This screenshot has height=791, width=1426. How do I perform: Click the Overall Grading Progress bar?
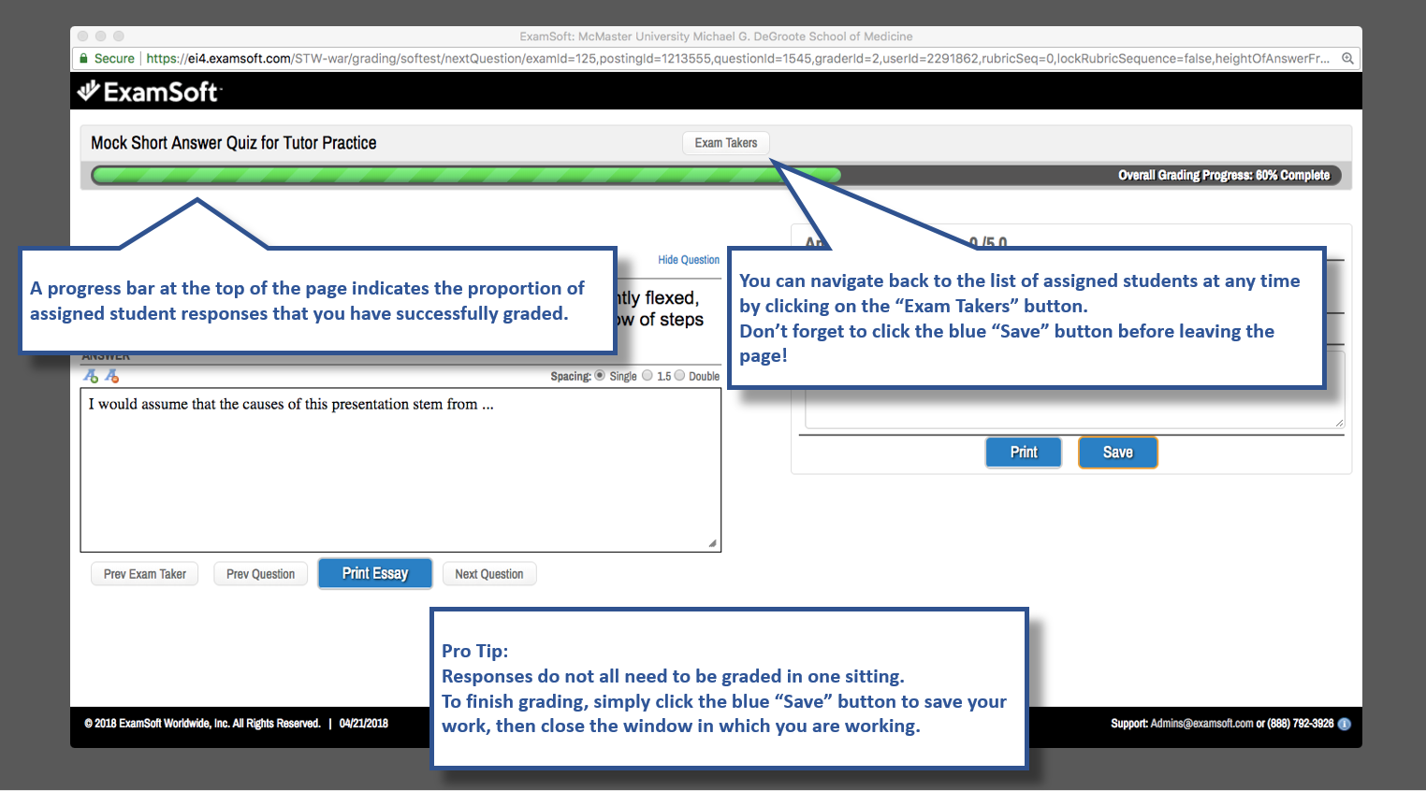tap(716, 175)
